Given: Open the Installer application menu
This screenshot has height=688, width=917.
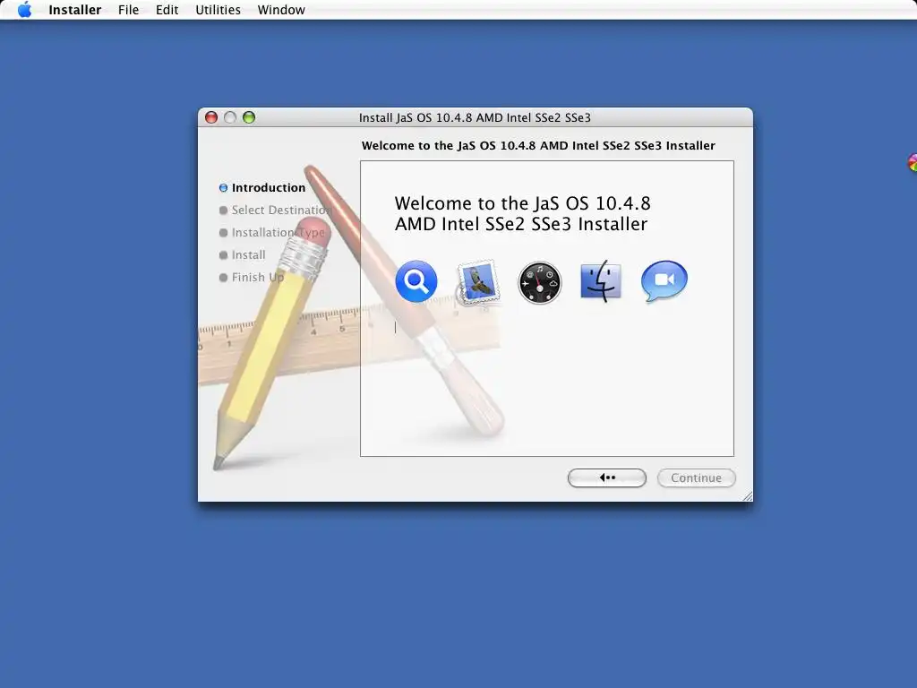Looking at the screenshot, I should point(75,10).
